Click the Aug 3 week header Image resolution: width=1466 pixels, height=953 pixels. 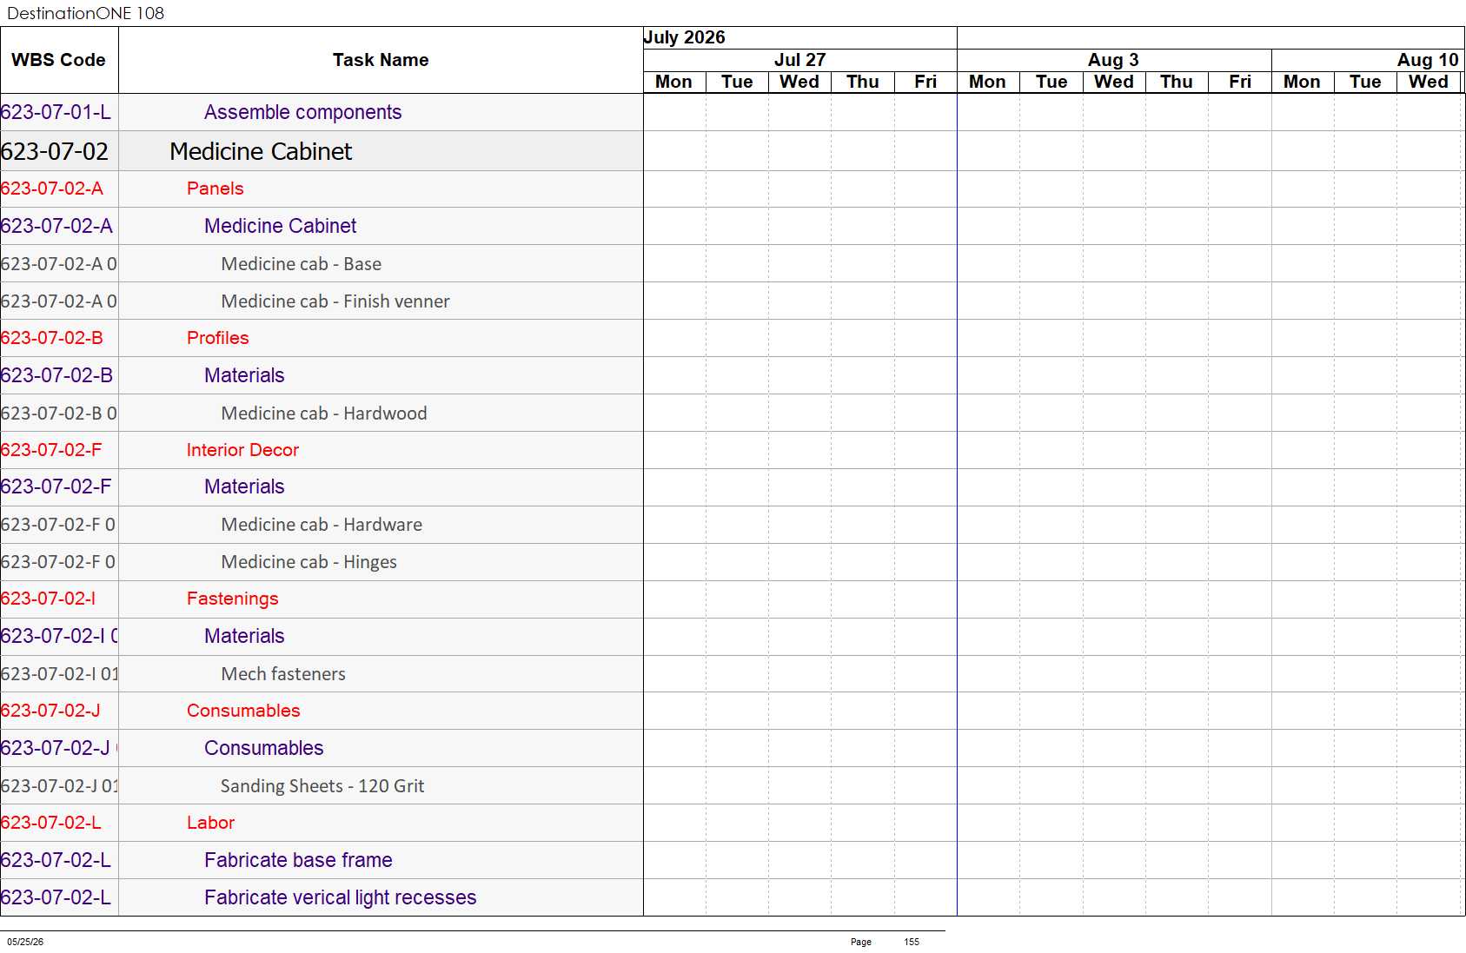[1113, 60]
